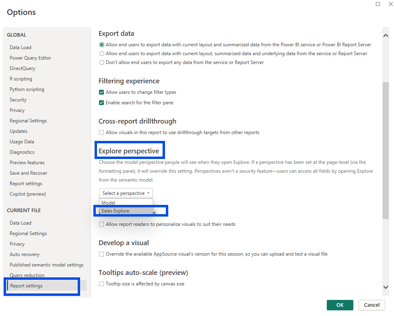Check Override AppSource visual's version option
The height and width of the screenshot is (316, 394).
(x=101, y=254)
